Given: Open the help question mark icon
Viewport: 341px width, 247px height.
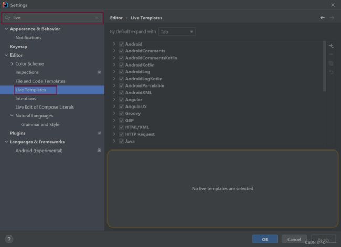Looking at the screenshot, I should (x=9, y=239).
